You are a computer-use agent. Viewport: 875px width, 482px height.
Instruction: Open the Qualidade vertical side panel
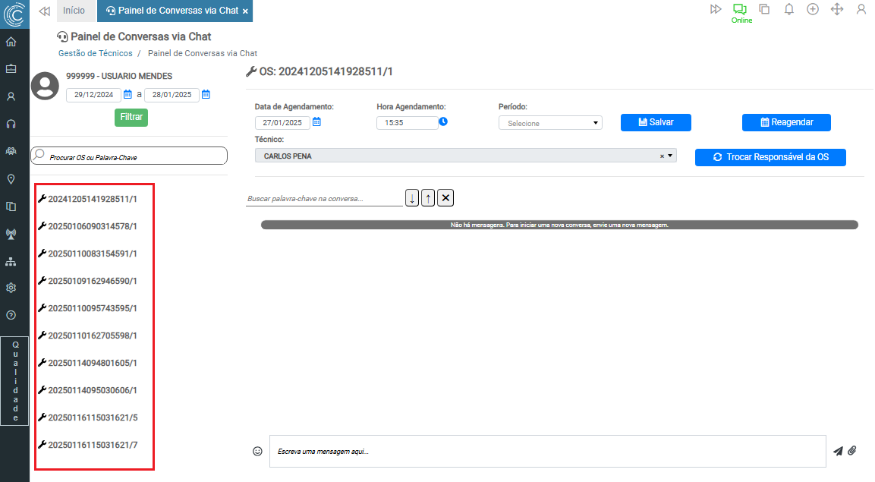point(15,380)
